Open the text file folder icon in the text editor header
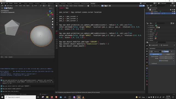Viewport: 176px width, 99px height. [x=106, y=6]
